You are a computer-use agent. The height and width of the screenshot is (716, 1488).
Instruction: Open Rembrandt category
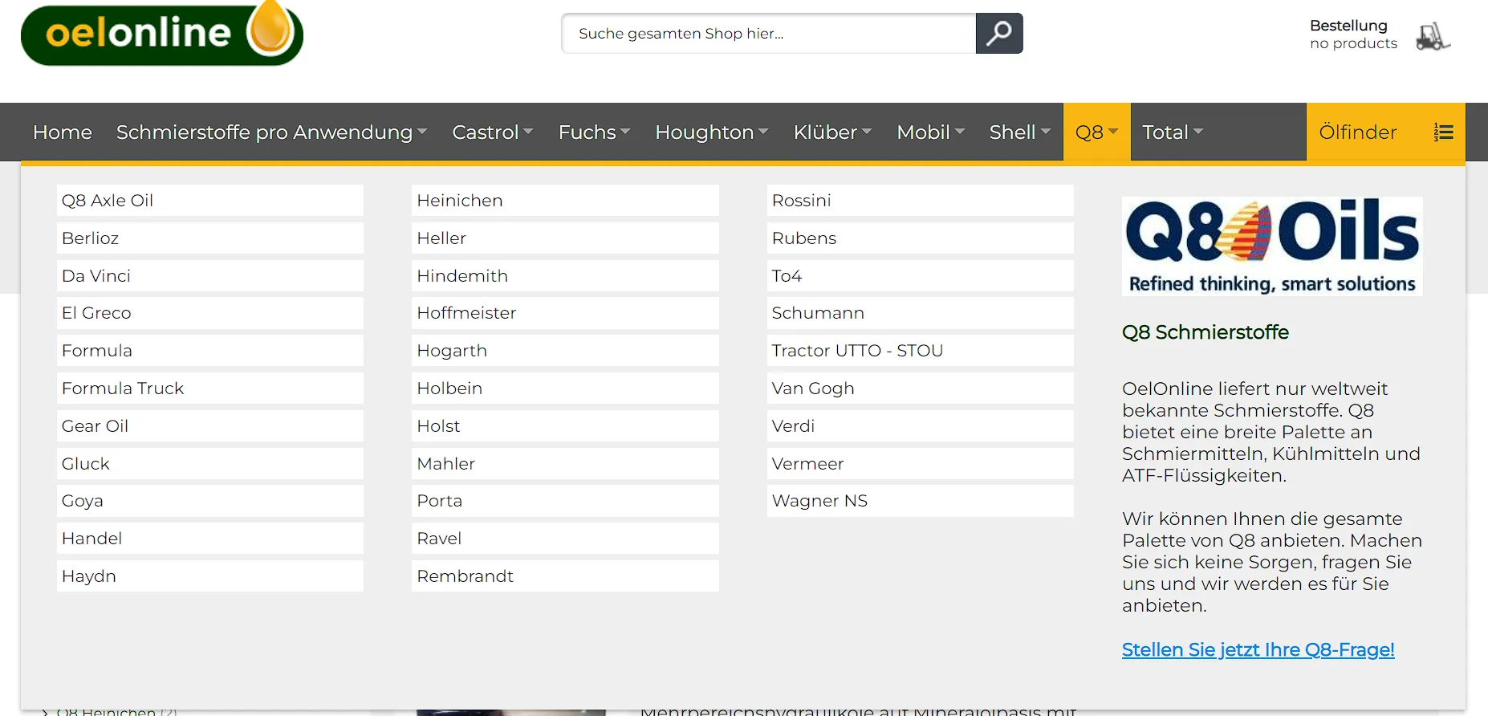[565, 576]
